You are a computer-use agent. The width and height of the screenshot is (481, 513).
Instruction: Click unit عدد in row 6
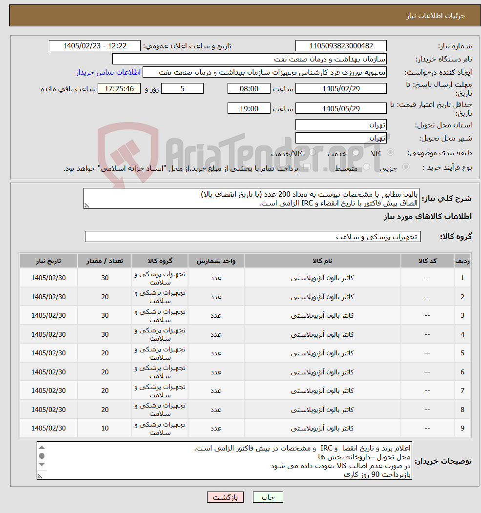(x=216, y=372)
